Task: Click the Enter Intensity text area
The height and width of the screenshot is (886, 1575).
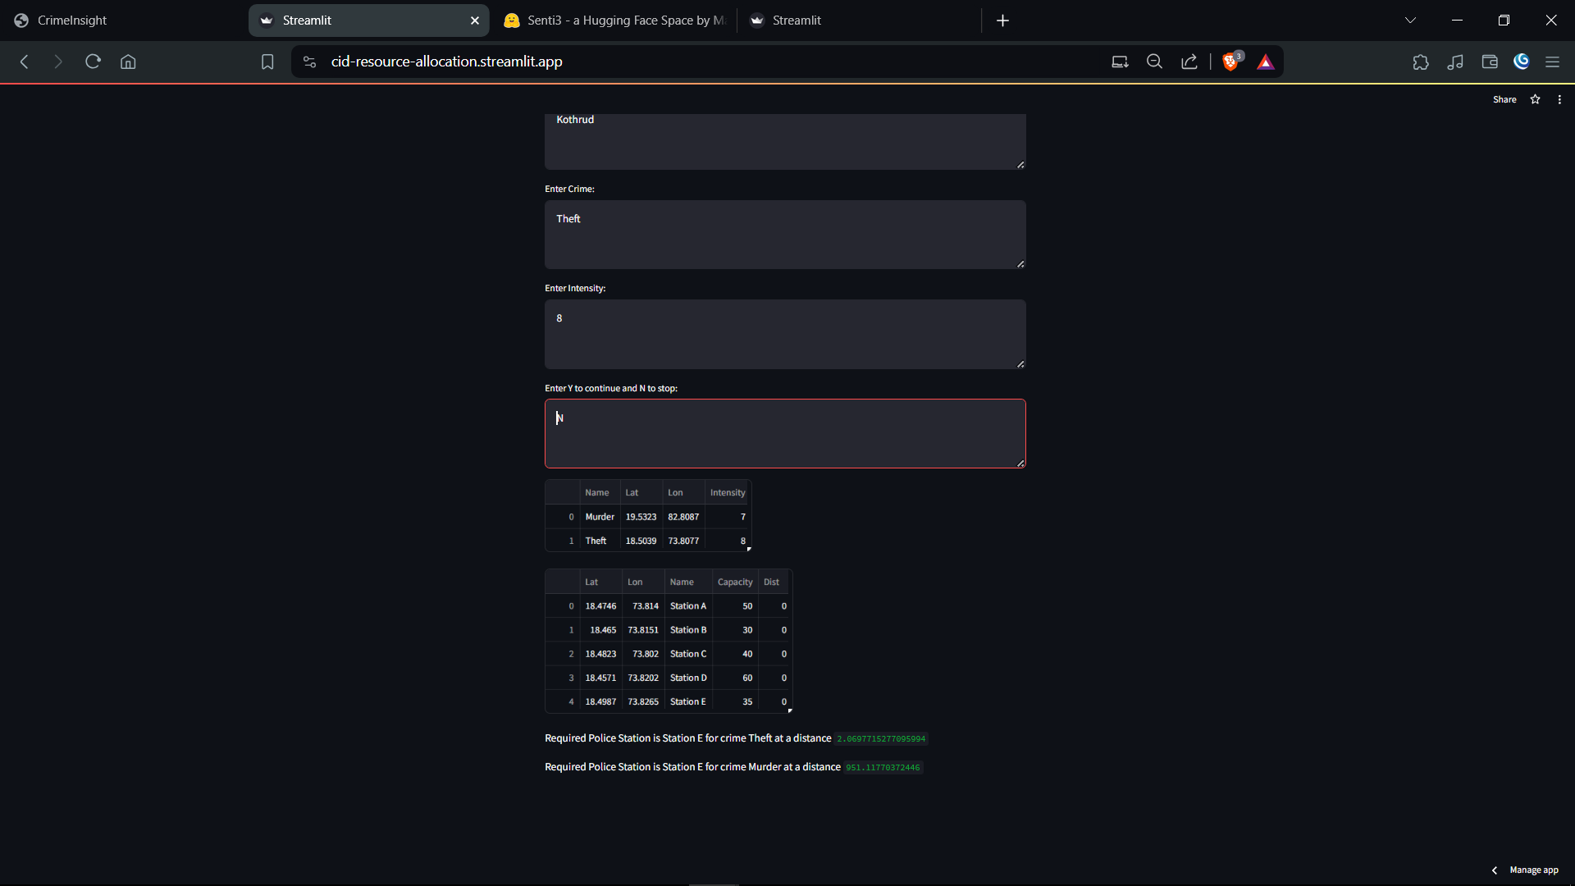Action: point(785,334)
